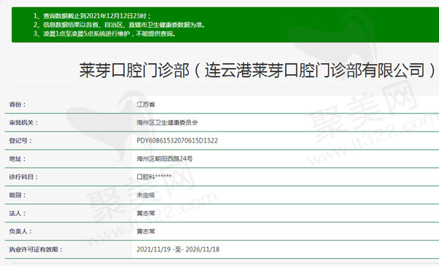Select registration number PDY60861532070615D1522
The width and height of the screenshot is (439, 266).
(x=177, y=141)
